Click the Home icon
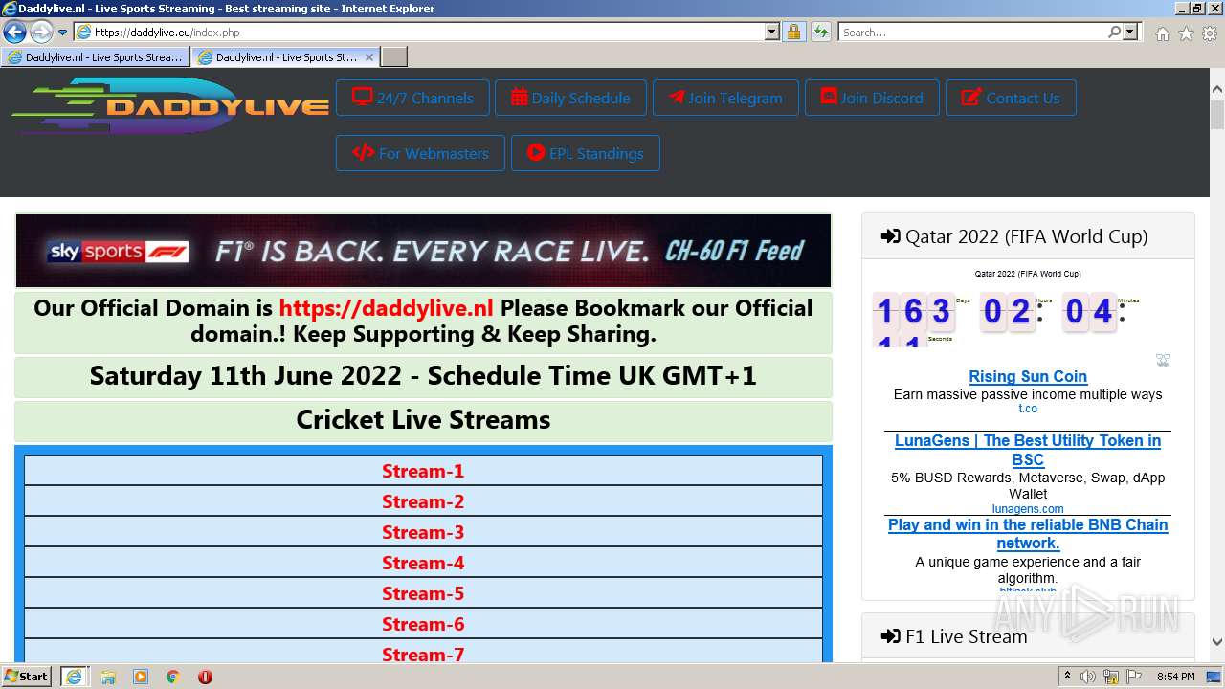 [x=1162, y=33]
